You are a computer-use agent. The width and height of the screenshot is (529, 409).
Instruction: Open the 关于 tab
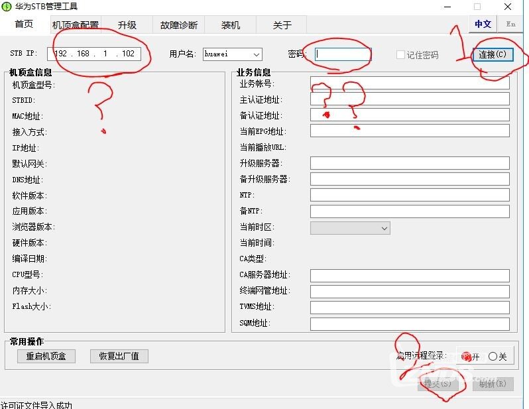coord(282,25)
